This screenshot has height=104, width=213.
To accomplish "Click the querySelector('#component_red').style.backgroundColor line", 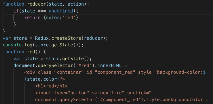I will pos(122,100).
